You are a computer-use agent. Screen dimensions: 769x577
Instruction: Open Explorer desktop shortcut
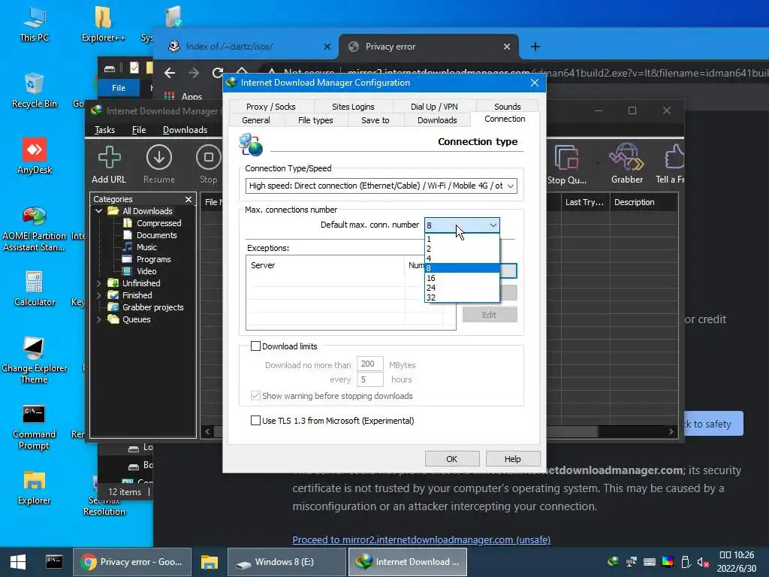tap(34, 487)
